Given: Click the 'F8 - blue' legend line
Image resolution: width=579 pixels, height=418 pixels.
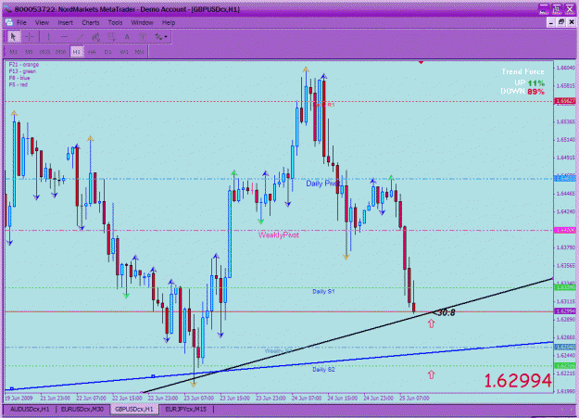Looking at the screenshot, I should (x=19, y=78).
